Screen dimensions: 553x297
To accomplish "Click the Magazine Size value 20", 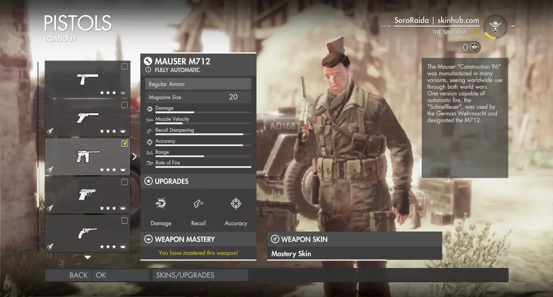I will pos(233,97).
